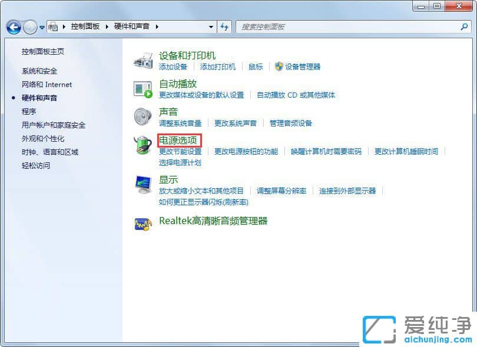The height and width of the screenshot is (347, 477).
Task: Open the address bar history dropdown
Action: point(210,26)
